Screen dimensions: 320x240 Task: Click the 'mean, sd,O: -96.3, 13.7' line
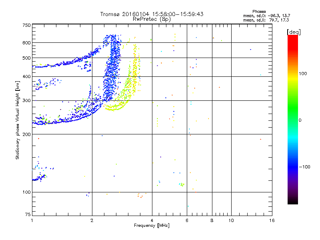click(x=266, y=16)
